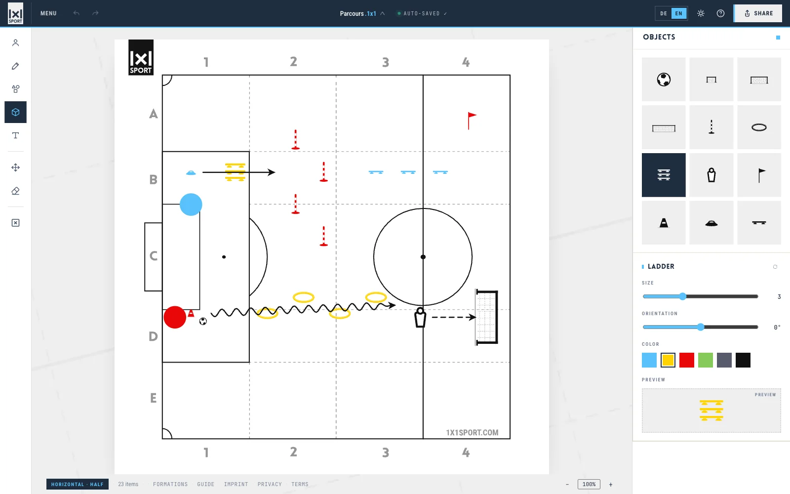Choose the flag object
Image resolution: width=790 pixels, height=494 pixels.
pos(759,175)
